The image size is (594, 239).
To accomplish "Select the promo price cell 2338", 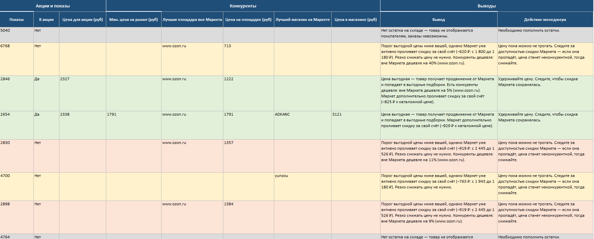I will [83, 125].
